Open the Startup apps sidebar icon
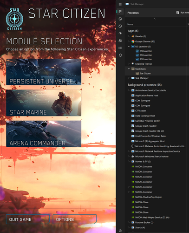 pos(120,33)
